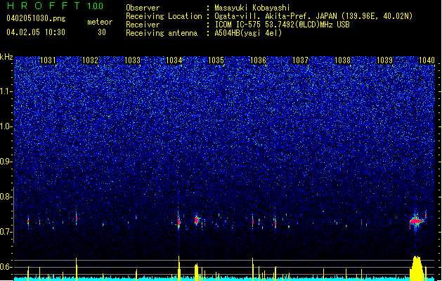Click the ICOM IC-575 receiver text
Viewport: 442px width, 281px height.
(x=282, y=25)
